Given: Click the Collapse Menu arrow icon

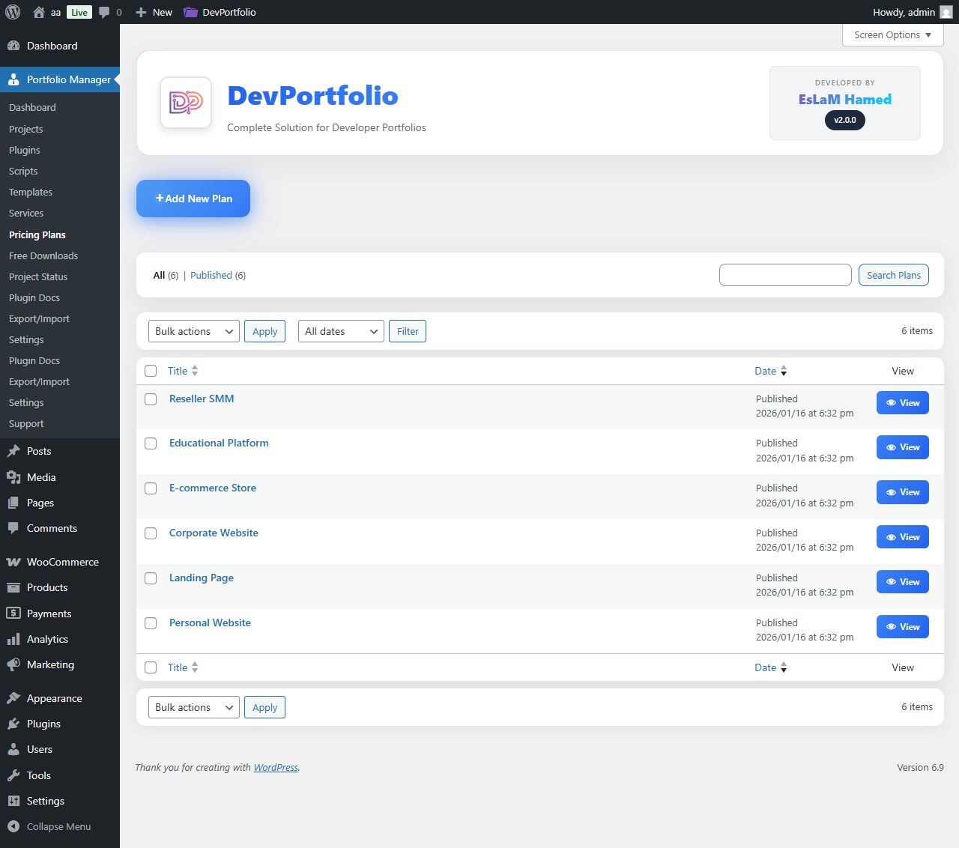Looking at the screenshot, I should tap(13, 826).
